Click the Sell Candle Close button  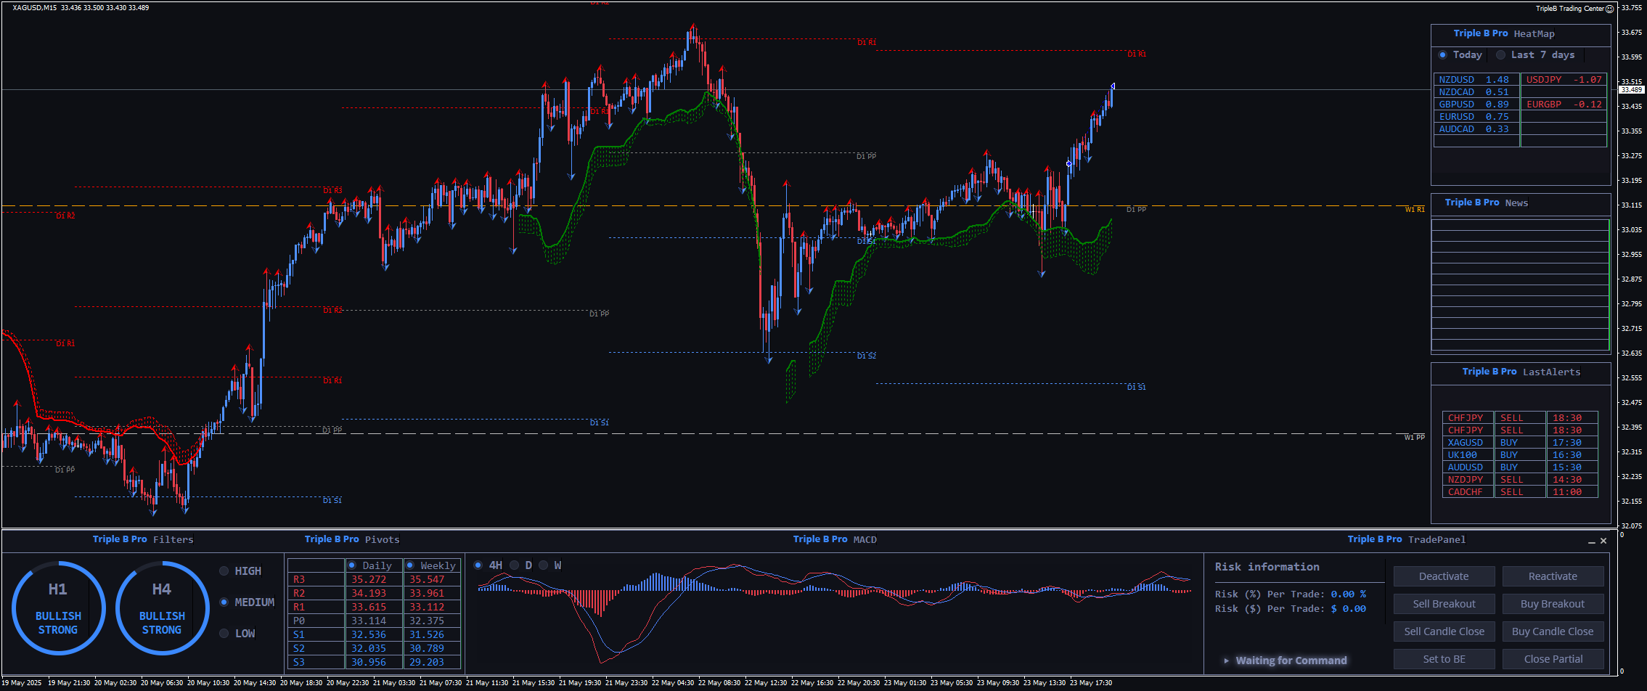tap(1444, 631)
